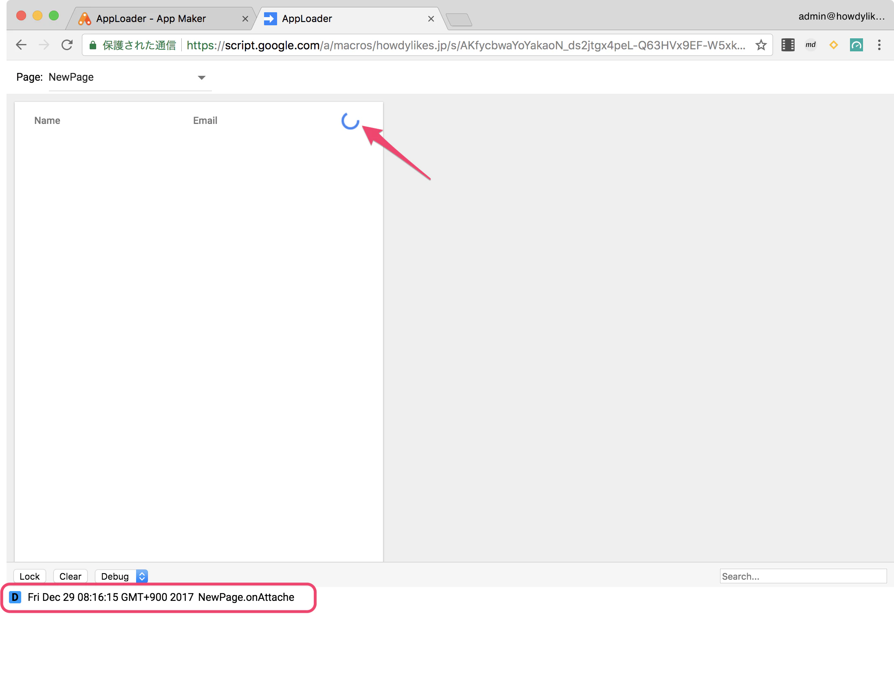Click the blue loading spinner
Screen dimensions: 894x693
[x=350, y=121]
